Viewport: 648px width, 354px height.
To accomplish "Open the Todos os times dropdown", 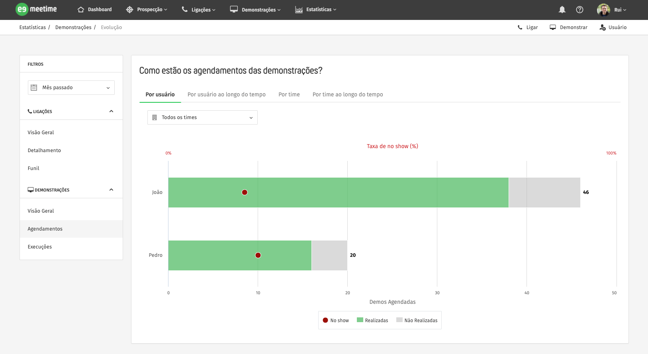I will 202,117.
